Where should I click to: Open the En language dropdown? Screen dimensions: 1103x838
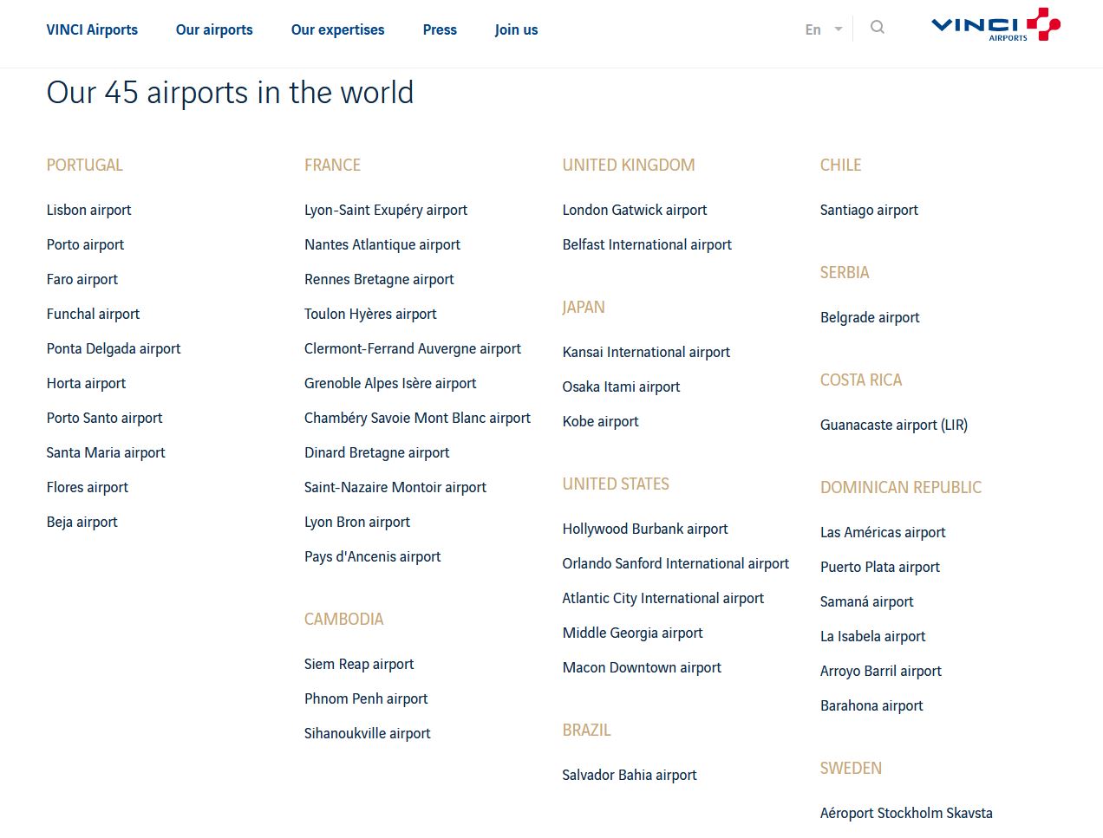pyautogui.click(x=824, y=29)
